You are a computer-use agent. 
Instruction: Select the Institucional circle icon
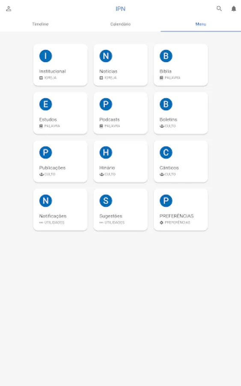(46, 56)
